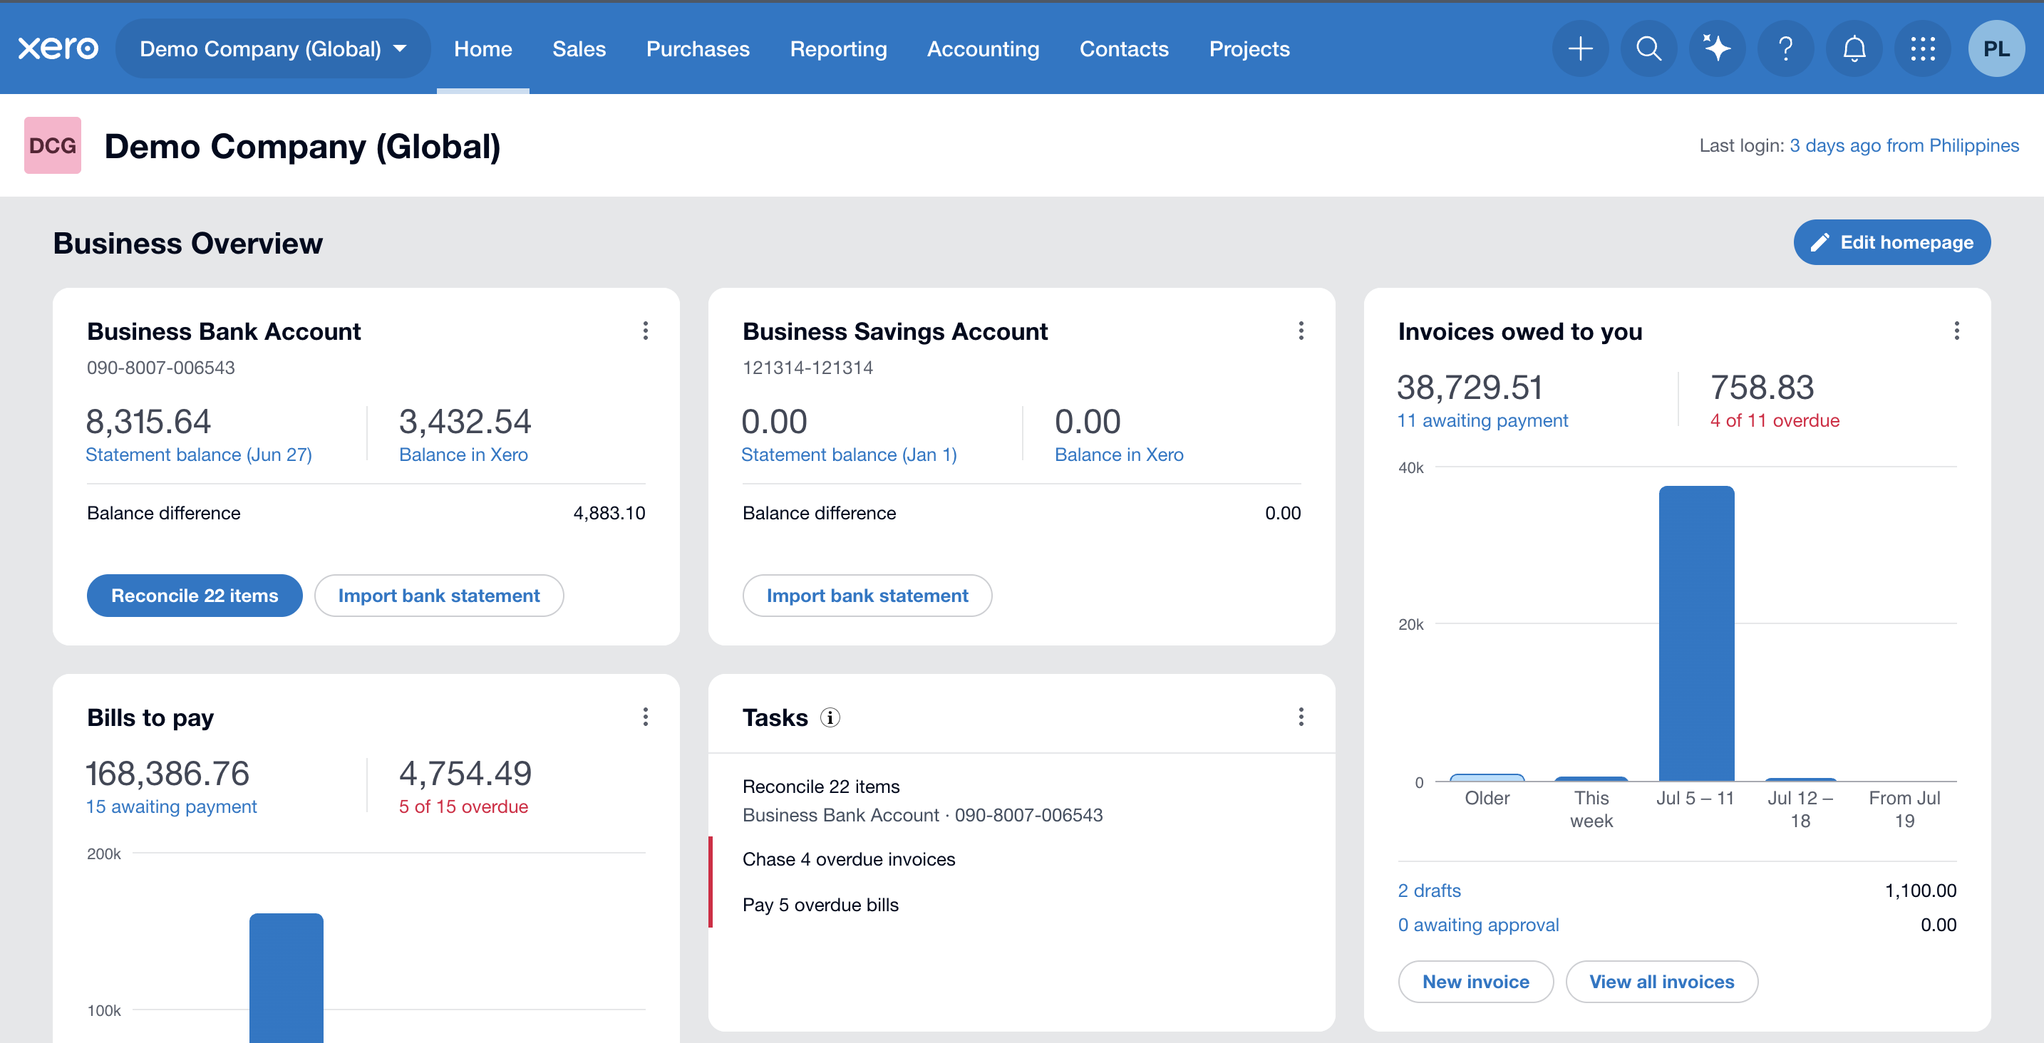This screenshot has height=1043, width=2044.
Task: Open the Reporting menu
Action: point(838,48)
